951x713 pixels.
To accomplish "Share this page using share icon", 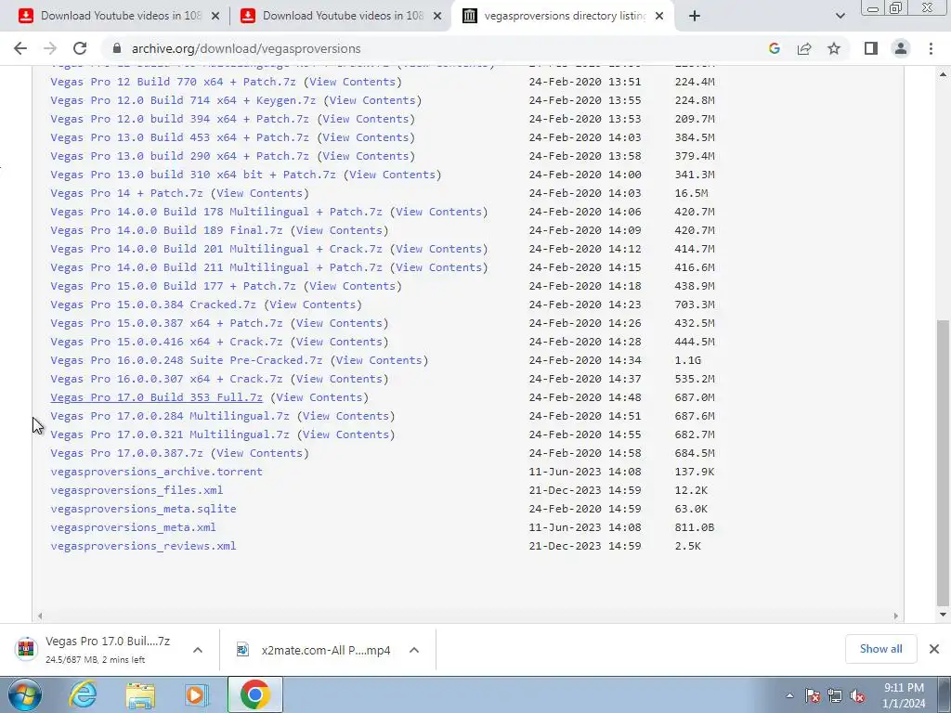I will pyautogui.click(x=804, y=48).
